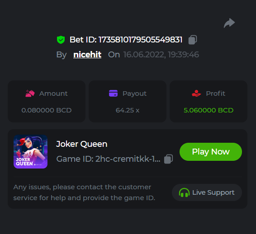Copy the Bet ID with copy icon
The image size is (256, 234).
tap(193, 40)
